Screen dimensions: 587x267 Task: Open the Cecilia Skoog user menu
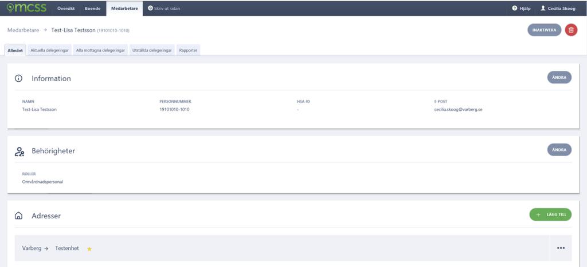[x=558, y=8]
